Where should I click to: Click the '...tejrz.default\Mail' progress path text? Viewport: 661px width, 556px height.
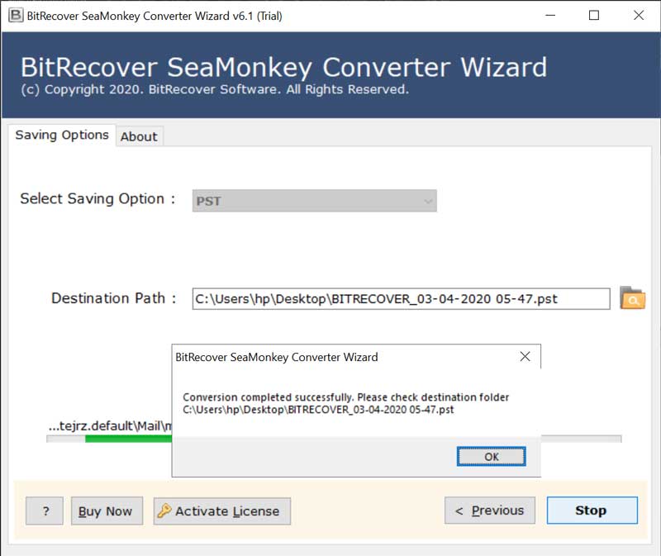click(x=110, y=425)
